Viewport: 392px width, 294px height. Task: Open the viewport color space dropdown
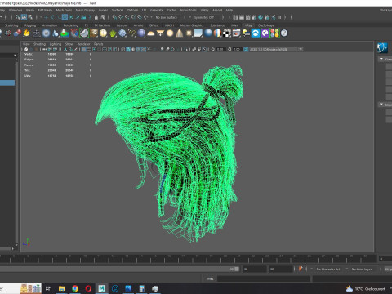tap(276, 49)
